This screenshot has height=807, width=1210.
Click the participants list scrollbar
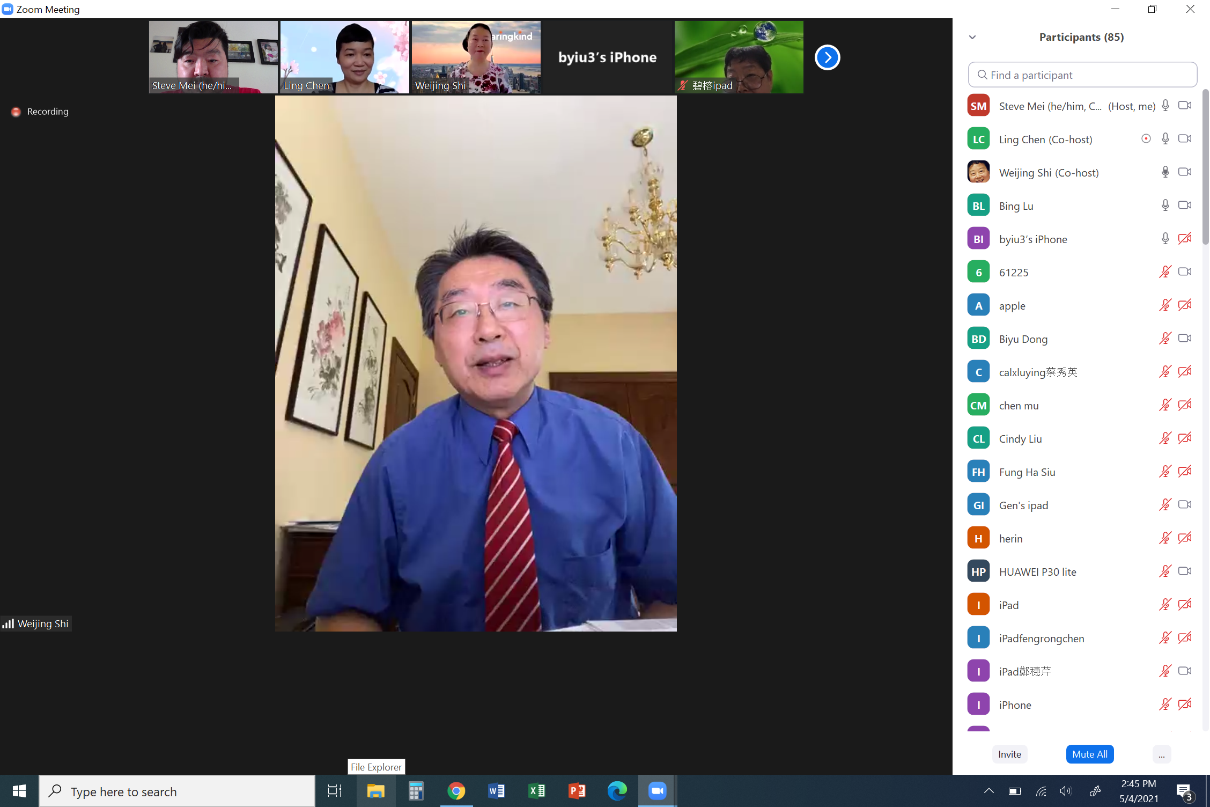[x=1205, y=166]
